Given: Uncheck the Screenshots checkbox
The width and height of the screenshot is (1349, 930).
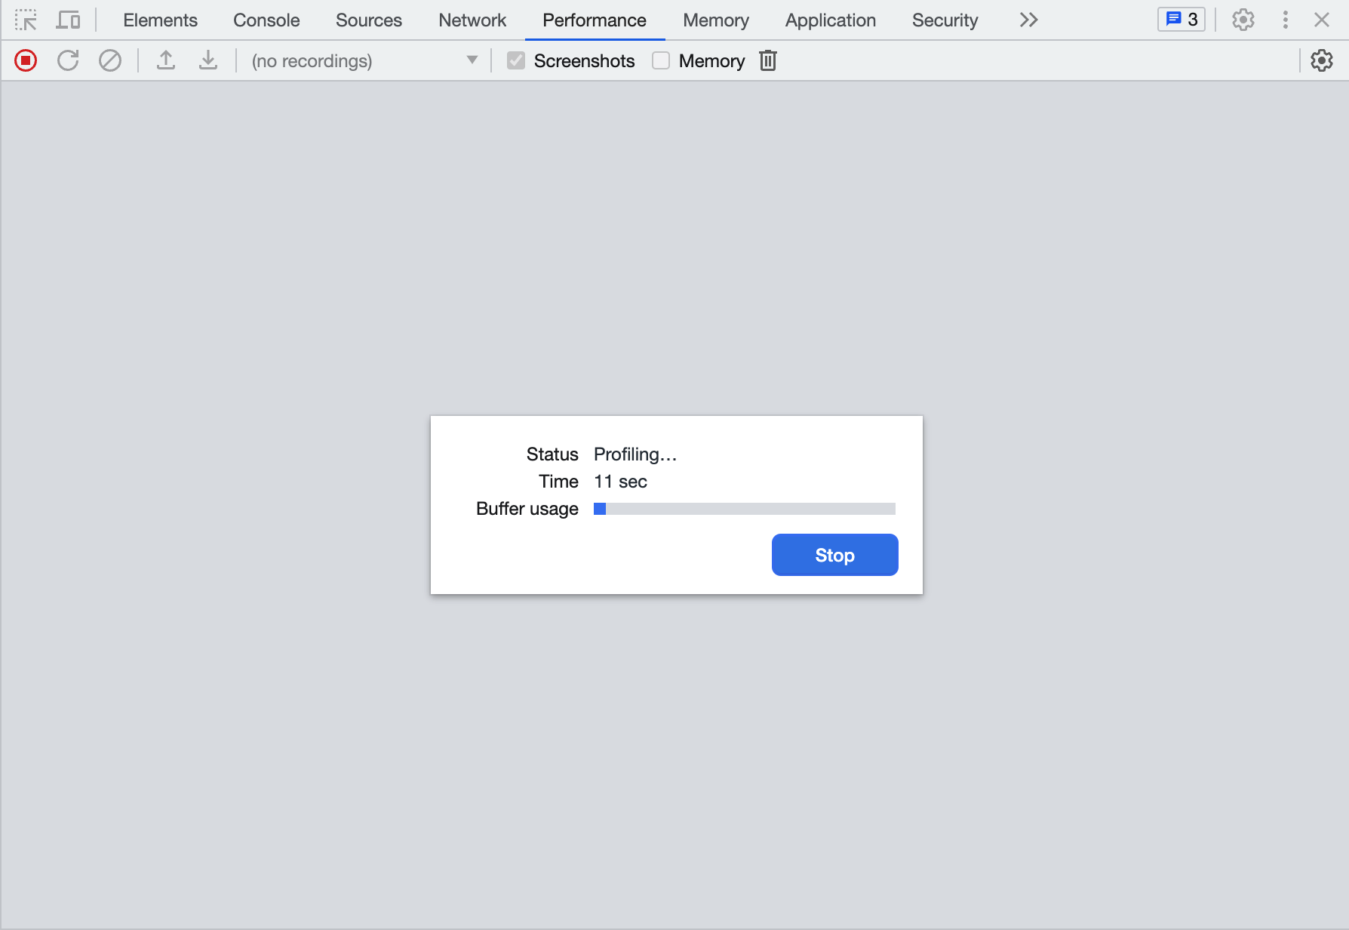Looking at the screenshot, I should [515, 60].
